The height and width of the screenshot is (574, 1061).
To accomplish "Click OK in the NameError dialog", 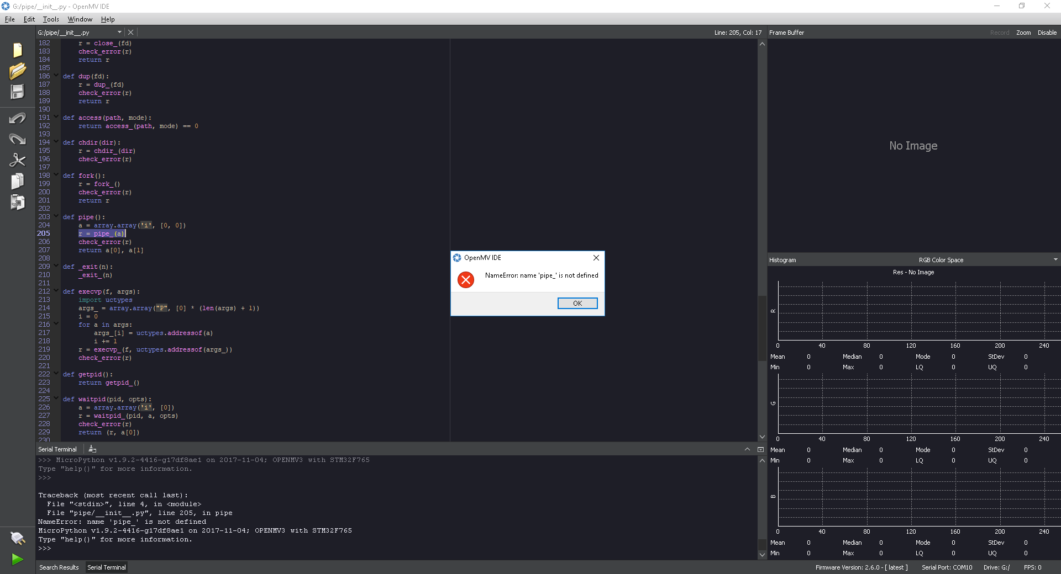I will coord(577,303).
